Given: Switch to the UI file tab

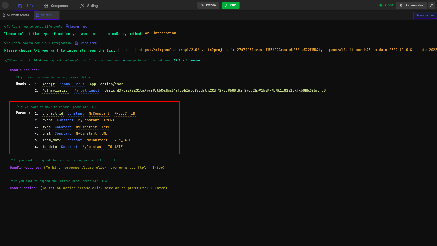Looking at the screenshot, I should tap(26, 5).
